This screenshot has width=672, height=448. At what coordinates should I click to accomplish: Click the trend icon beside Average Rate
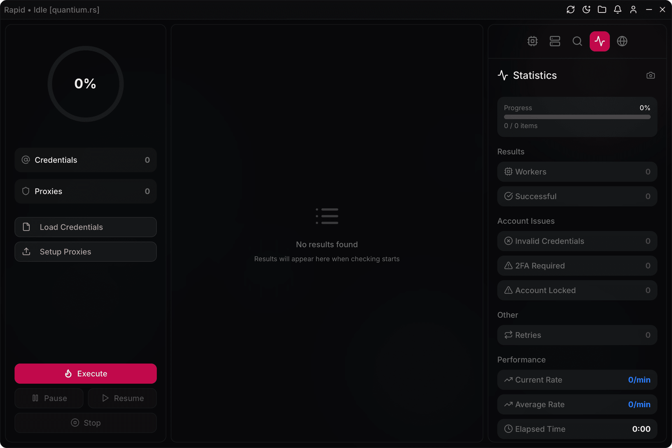click(508, 404)
